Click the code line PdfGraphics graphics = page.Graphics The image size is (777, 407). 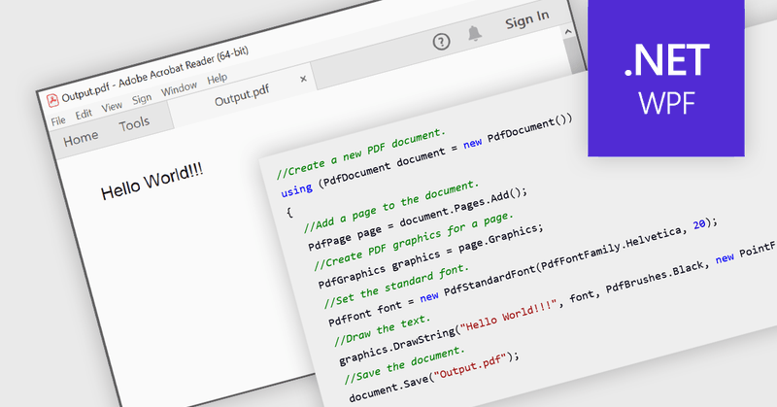coord(430,256)
